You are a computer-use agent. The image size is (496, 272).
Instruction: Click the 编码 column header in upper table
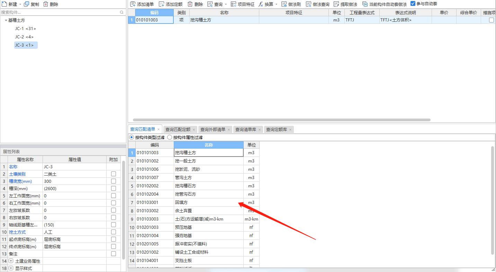pyautogui.click(x=154, y=12)
